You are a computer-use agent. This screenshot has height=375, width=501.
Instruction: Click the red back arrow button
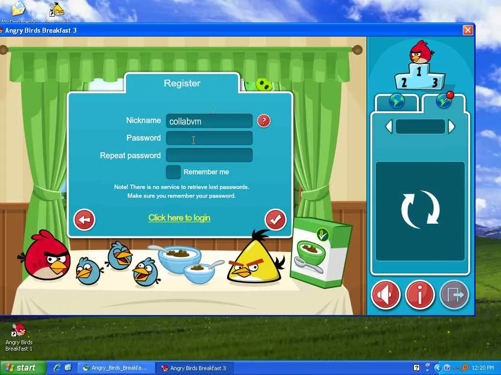(84, 219)
